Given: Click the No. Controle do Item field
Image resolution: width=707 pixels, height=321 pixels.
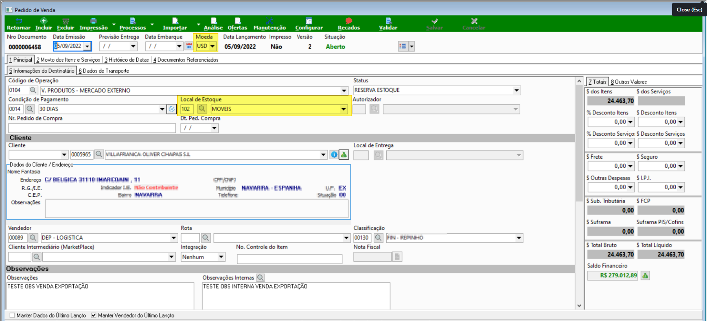Looking at the screenshot, I should click(289, 259).
